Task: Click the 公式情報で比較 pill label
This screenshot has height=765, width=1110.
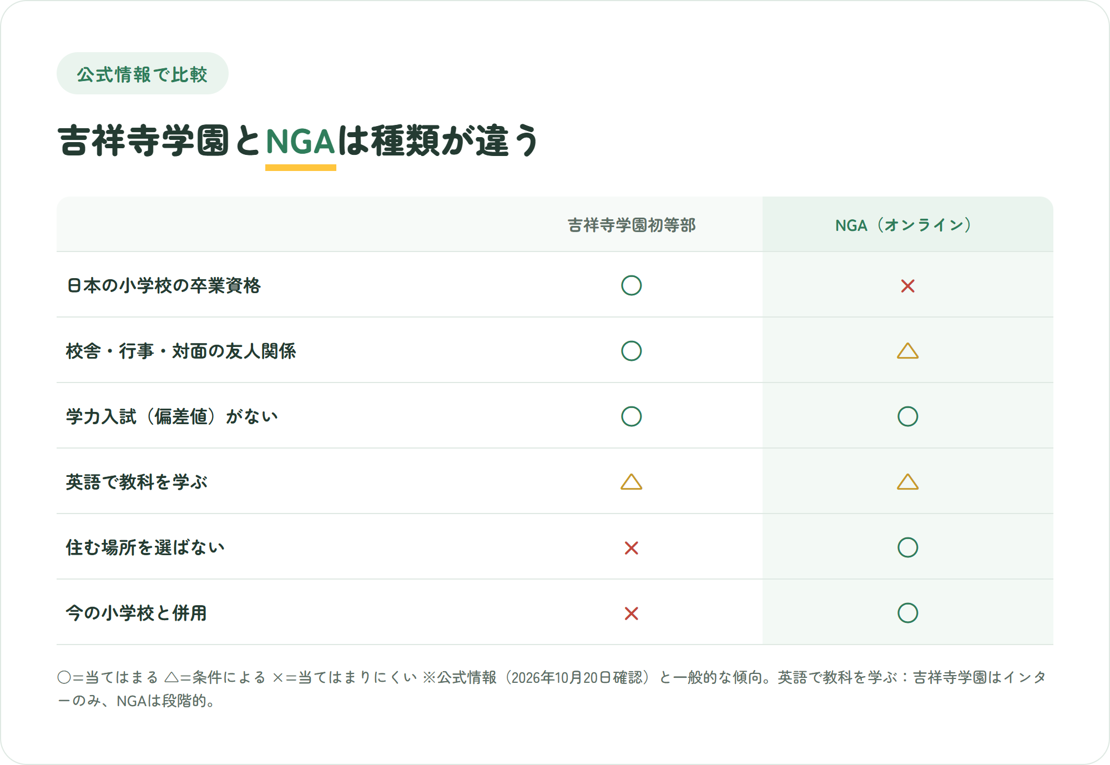Action: pyautogui.click(x=142, y=74)
